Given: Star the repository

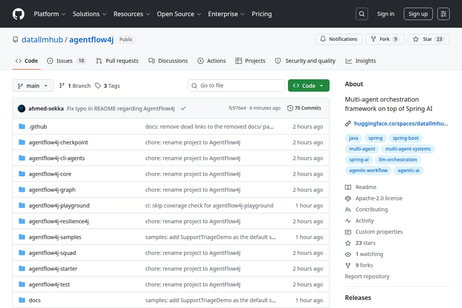Looking at the screenshot, I should click(x=429, y=39).
